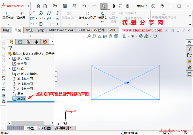This screenshot has height=135, width=193.
Task: Undo the last action
Action: tap(84, 6)
